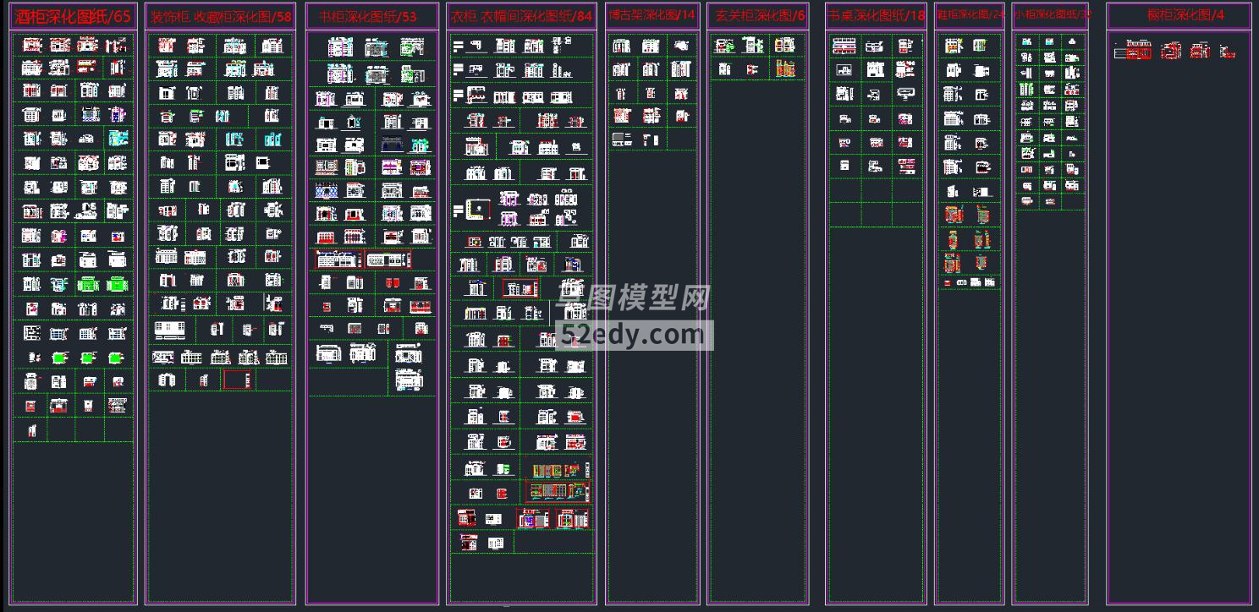The height and width of the screenshot is (612, 1259).
Task: Select the rightmost drawing under 橱柜深化图/4
Action: click(x=1228, y=53)
